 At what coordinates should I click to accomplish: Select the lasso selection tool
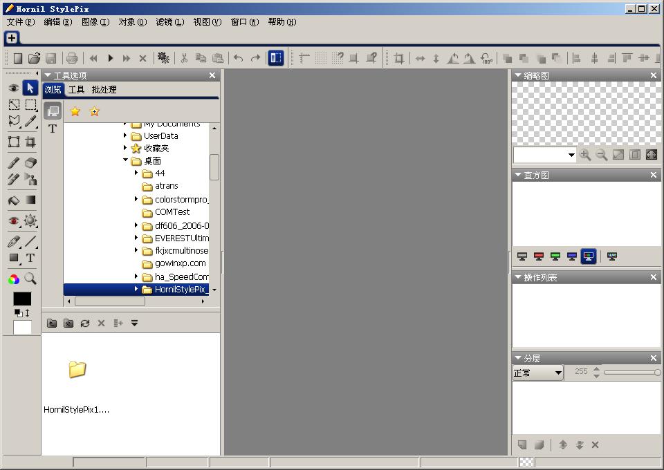(x=14, y=121)
